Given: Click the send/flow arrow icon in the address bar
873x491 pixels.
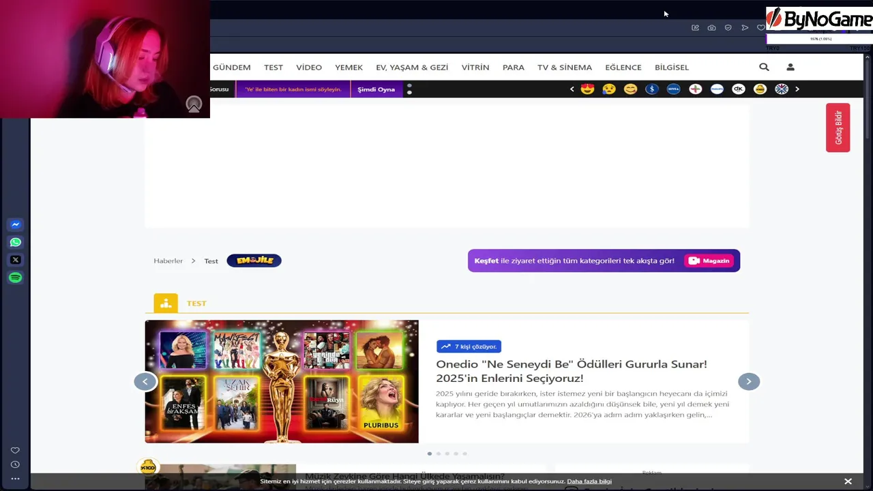Looking at the screenshot, I should [x=744, y=28].
